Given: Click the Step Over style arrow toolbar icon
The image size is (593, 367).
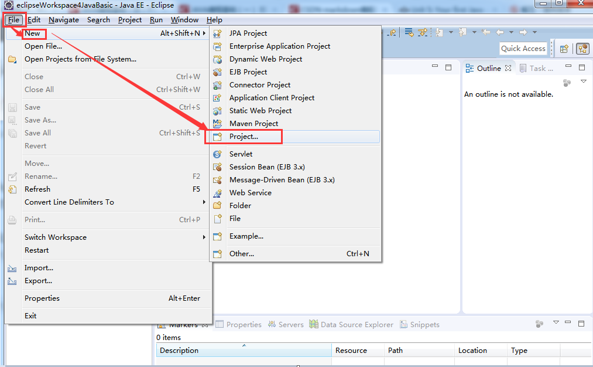Looking at the screenshot, I should coord(392,33).
